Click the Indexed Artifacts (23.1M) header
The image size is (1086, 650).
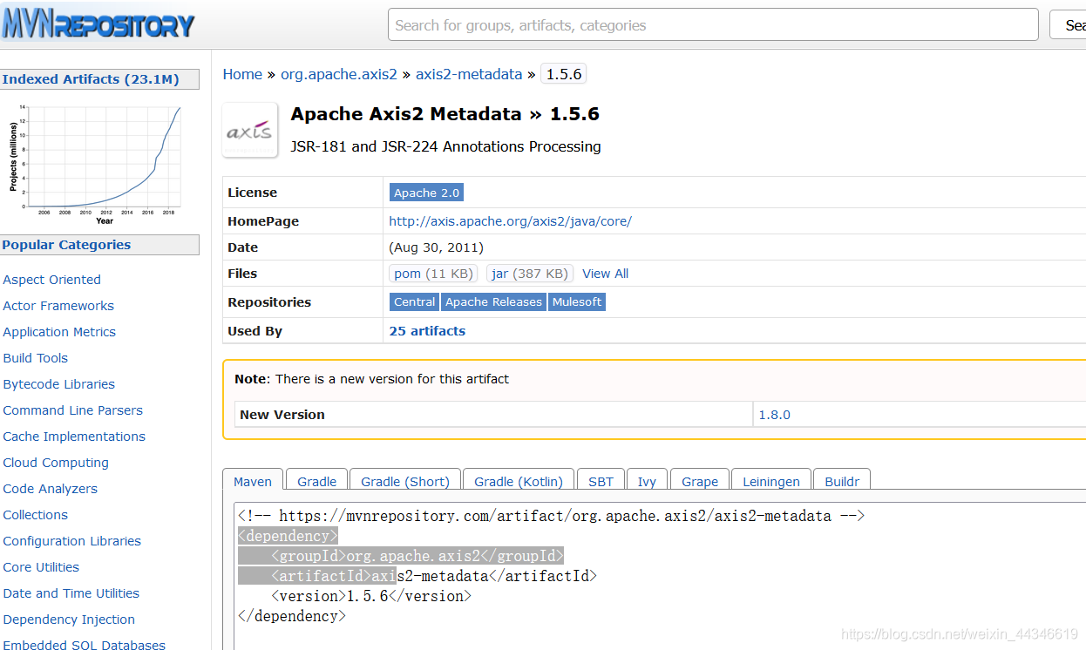99,79
